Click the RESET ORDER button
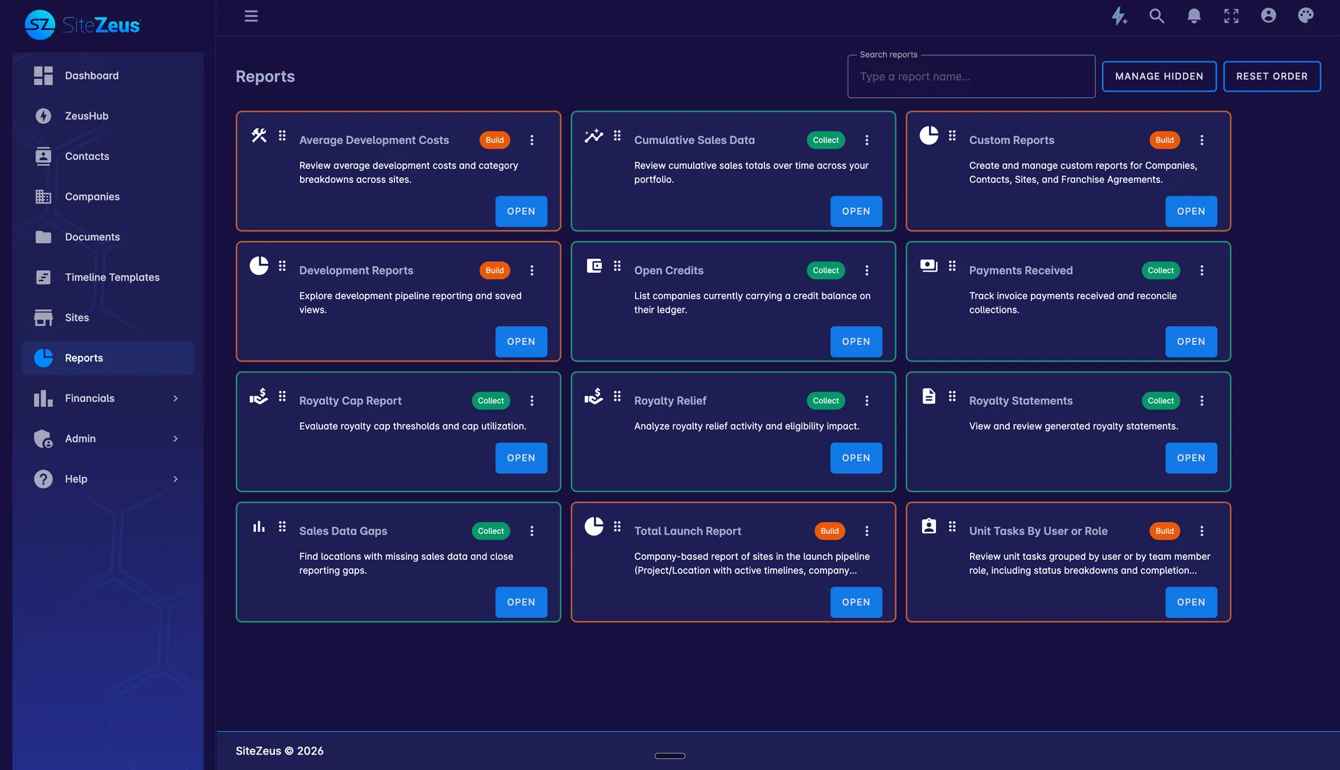1340x770 pixels. [1272, 76]
